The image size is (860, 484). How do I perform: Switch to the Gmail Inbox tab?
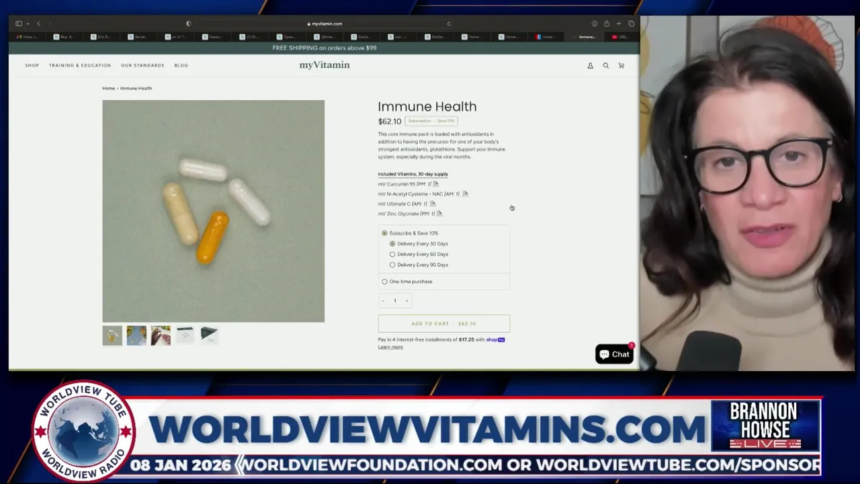28,37
